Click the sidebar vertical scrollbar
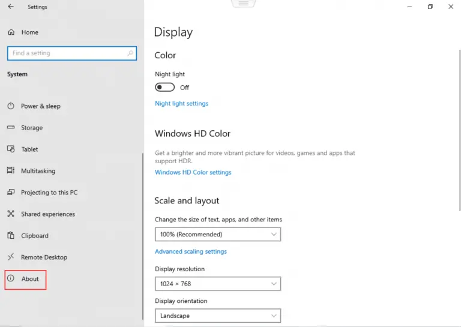 (143, 236)
